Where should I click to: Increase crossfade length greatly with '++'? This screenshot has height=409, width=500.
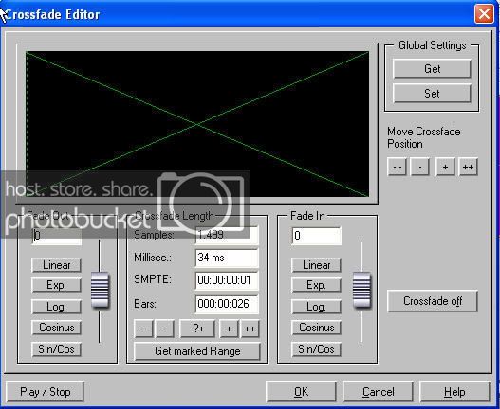click(x=250, y=329)
